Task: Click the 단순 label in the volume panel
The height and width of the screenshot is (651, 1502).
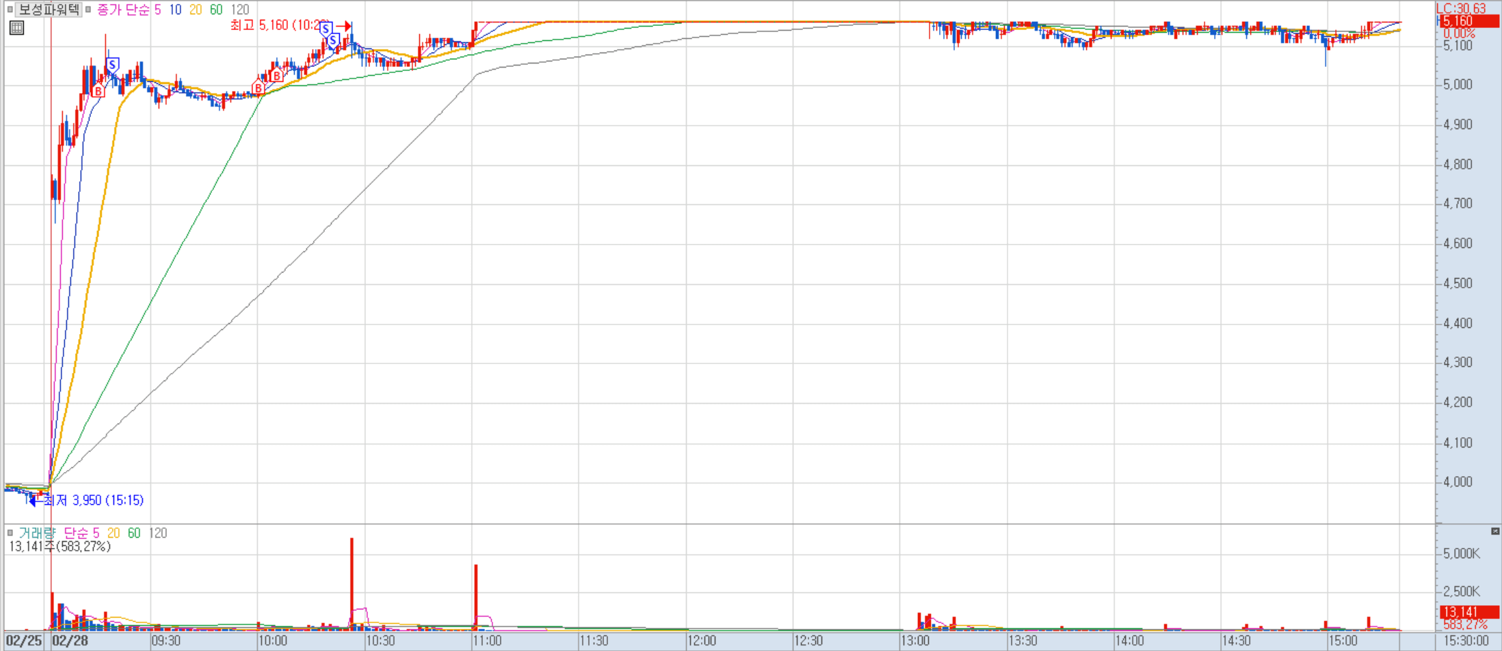Action: point(76,533)
